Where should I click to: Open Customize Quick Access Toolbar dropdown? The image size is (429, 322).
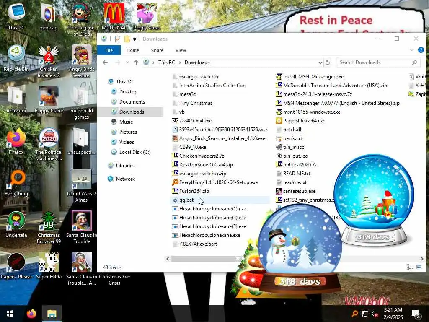(x=134, y=39)
